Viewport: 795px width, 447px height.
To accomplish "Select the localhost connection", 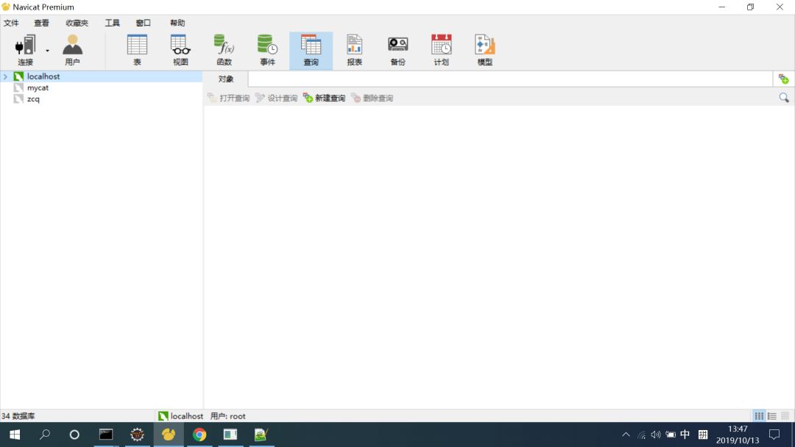I will coord(43,76).
